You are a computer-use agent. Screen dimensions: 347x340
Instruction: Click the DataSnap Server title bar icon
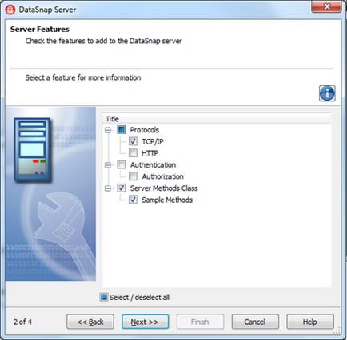pyautogui.click(x=10, y=10)
